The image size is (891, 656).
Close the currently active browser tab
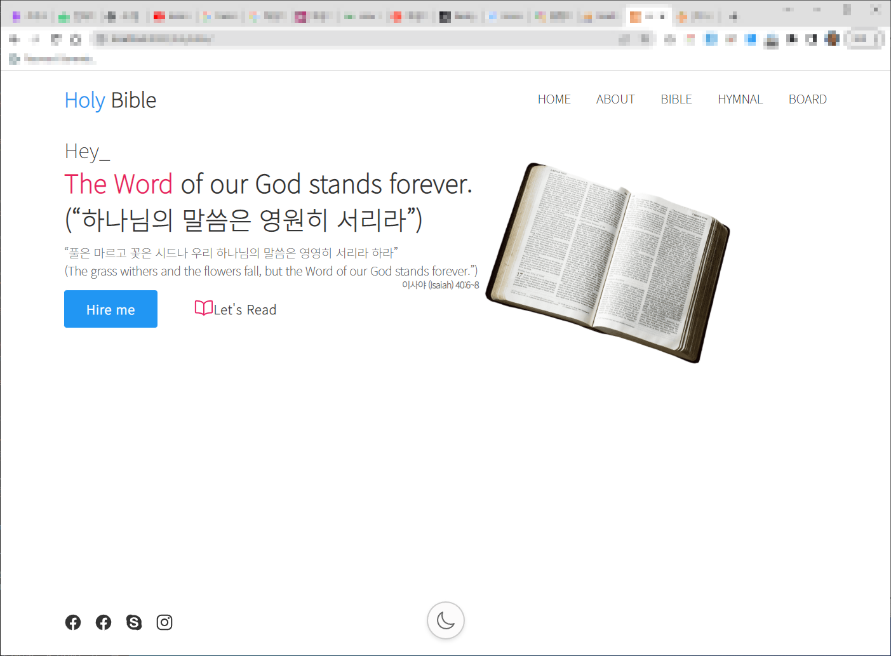click(x=662, y=17)
